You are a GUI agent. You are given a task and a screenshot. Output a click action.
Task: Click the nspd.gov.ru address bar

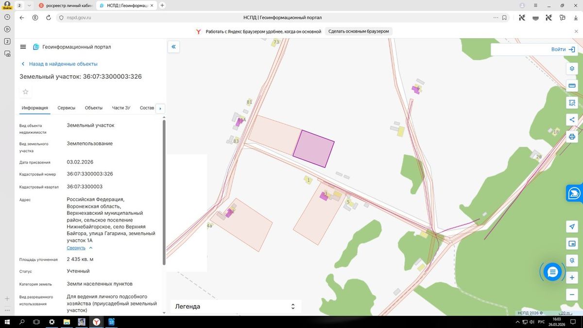pos(282,17)
